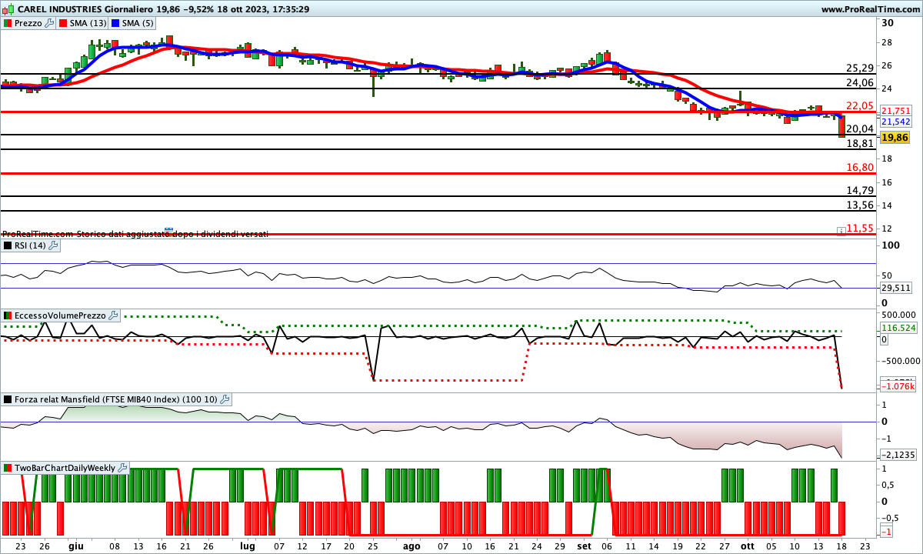This screenshot has height=554, width=923.
Task: Open Prezzo settings via wrench icon
Action: pos(50,23)
